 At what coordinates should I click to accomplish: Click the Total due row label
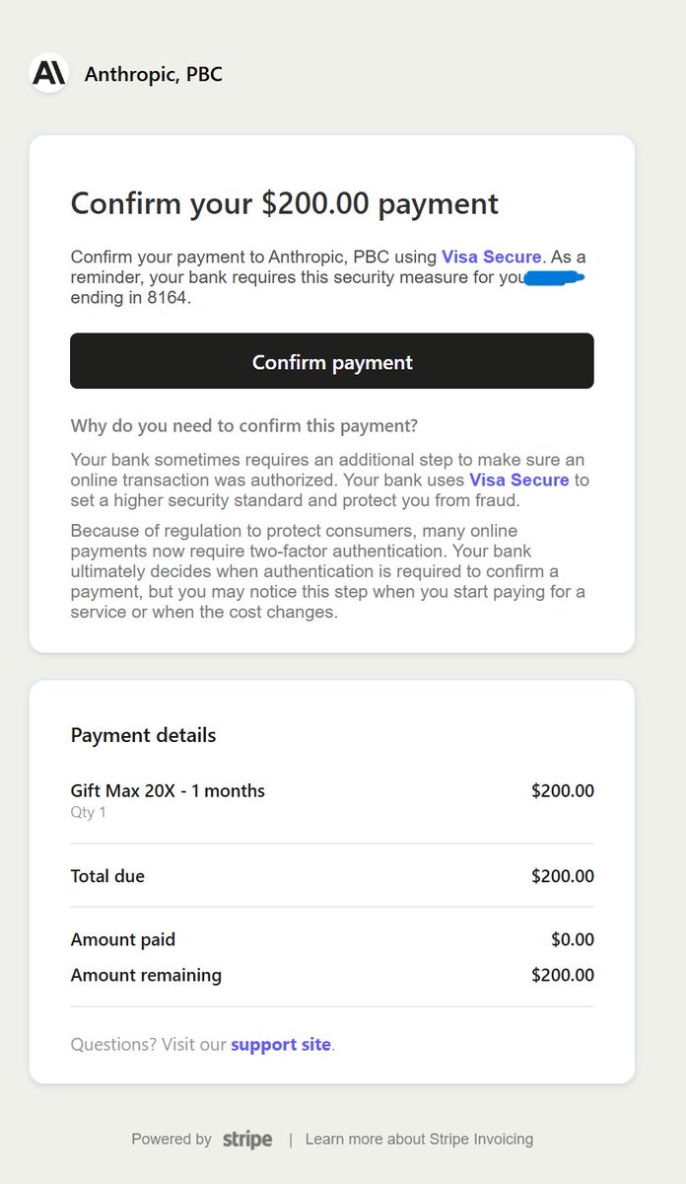pyautogui.click(x=107, y=876)
